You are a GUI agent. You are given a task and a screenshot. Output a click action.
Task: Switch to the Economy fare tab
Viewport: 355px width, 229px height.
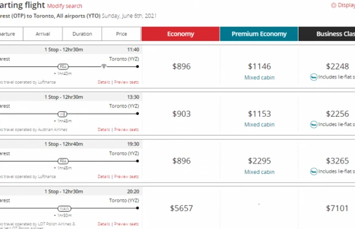pos(181,34)
